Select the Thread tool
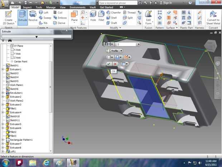This screenshot has height=167, width=222. point(129,13)
